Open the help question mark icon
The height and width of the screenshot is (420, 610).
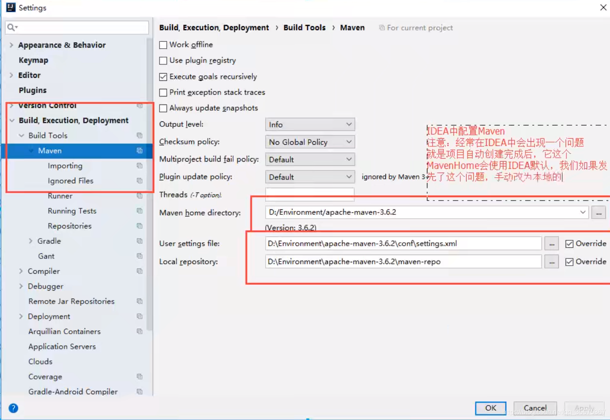pos(13,408)
